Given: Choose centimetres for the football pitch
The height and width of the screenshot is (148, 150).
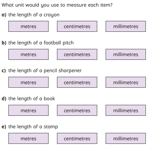Looking at the screenshot, I should [x=77, y=54].
